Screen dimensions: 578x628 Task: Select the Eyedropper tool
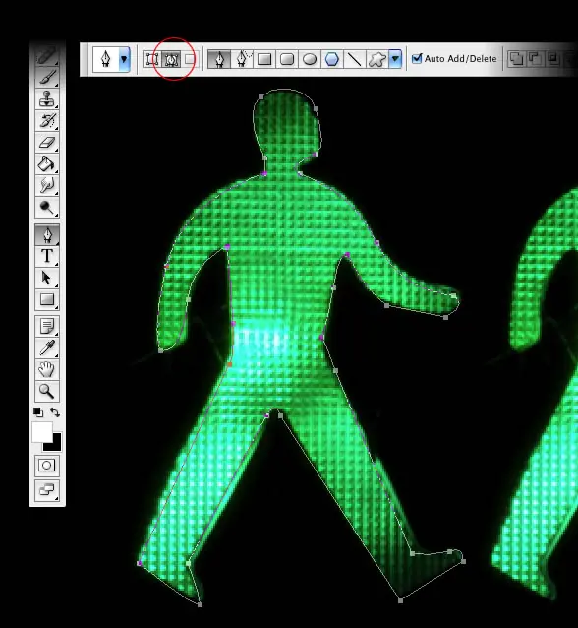(x=47, y=347)
